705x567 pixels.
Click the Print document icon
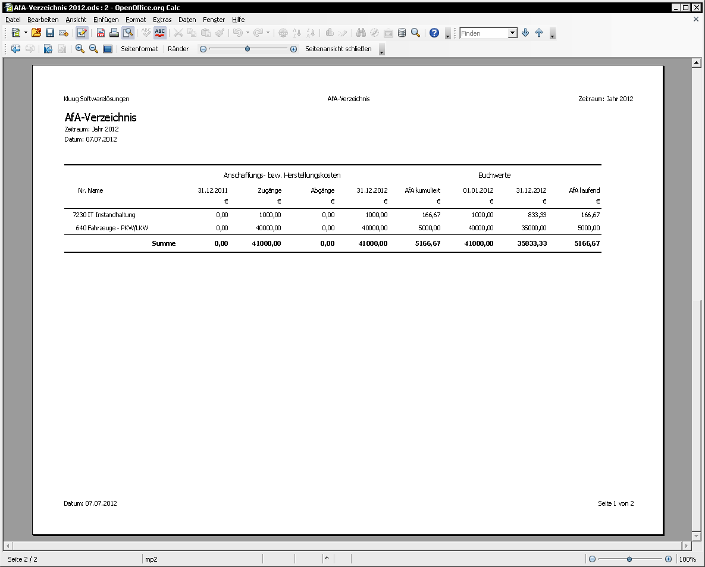pyautogui.click(x=114, y=33)
